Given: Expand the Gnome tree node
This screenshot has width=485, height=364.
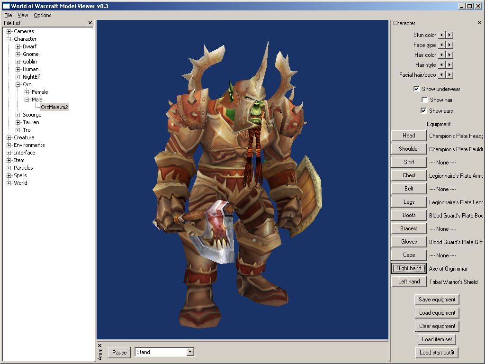Looking at the screenshot, I should [18, 54].
